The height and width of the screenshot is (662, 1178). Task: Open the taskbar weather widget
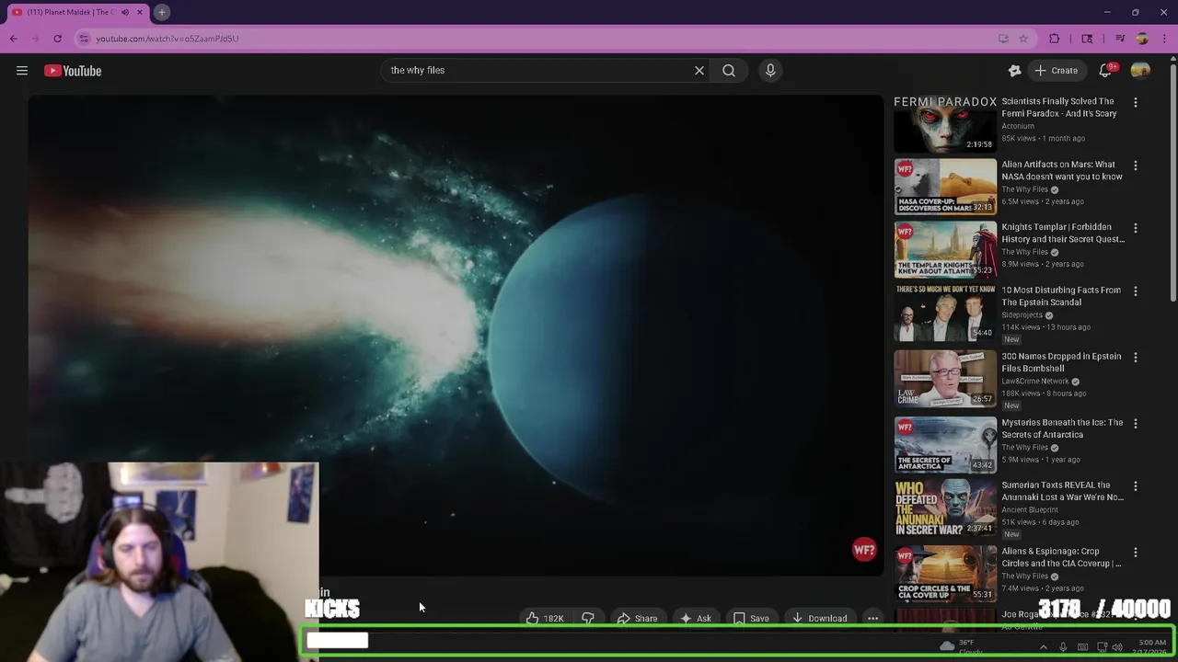click(x=960, y=647)
